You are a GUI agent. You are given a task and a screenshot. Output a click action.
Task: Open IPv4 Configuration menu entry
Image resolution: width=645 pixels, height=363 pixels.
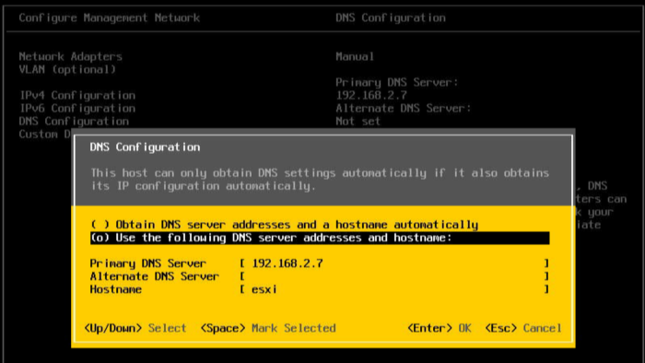pyautogui.click(x=77, y=96)
